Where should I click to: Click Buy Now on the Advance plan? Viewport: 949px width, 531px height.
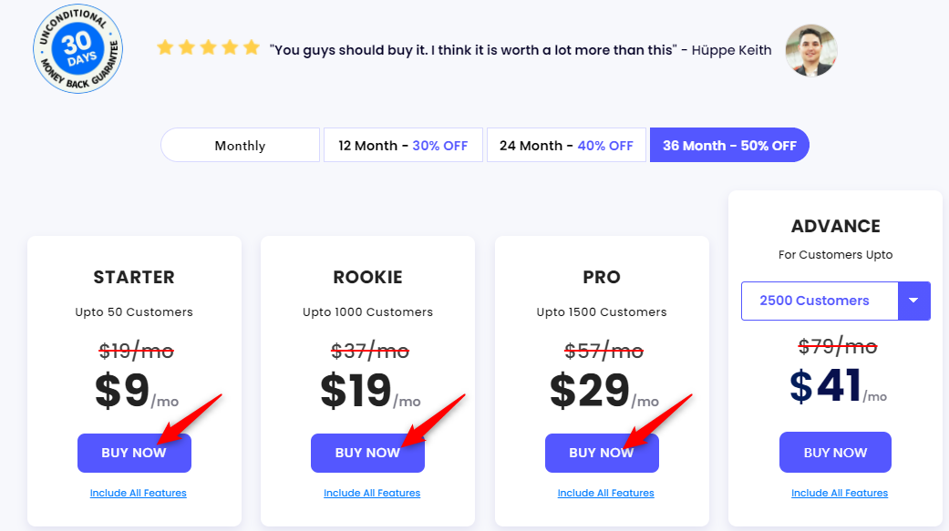[x=835, y=453]
